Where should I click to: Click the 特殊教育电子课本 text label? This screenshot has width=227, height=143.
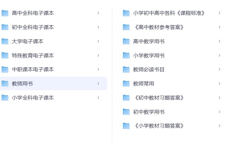click(x=33, y=55)
